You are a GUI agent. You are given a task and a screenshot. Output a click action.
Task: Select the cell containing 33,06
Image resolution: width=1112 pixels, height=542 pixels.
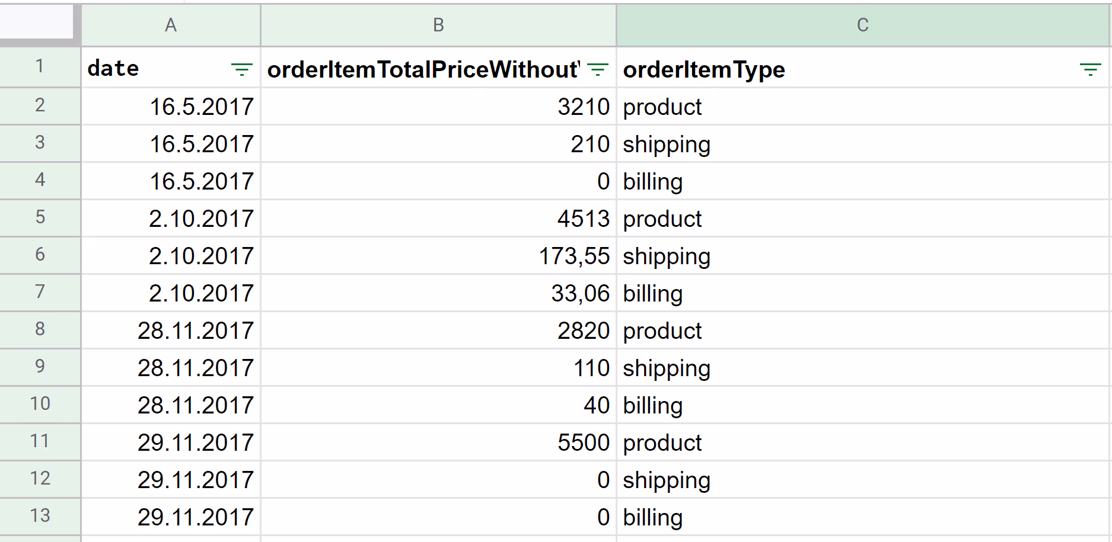tap(438, 293)
